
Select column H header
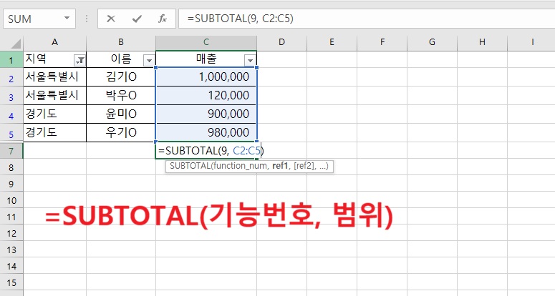tap(482, 42)
